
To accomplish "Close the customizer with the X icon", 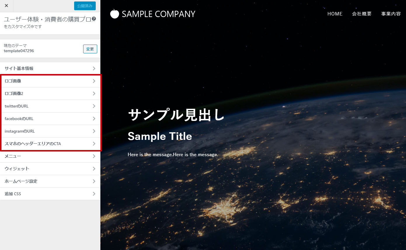I will [x=6, y=6].
